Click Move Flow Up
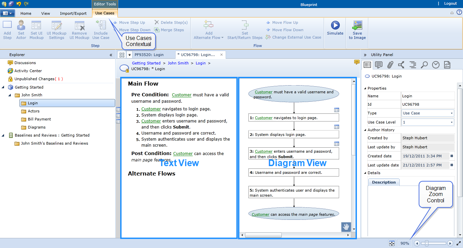Screen dimensions: 463x248 (282, 22)
